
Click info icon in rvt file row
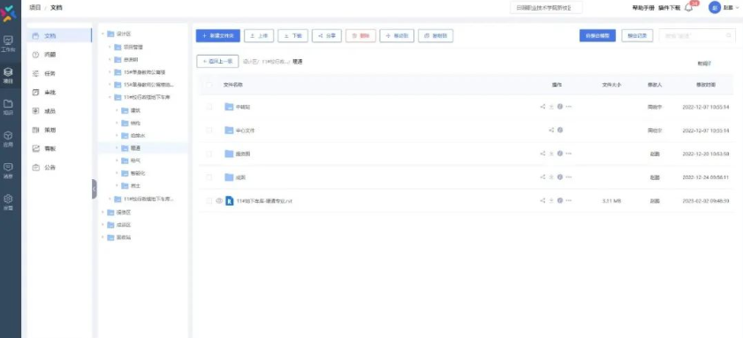click(x=560, y=200)
